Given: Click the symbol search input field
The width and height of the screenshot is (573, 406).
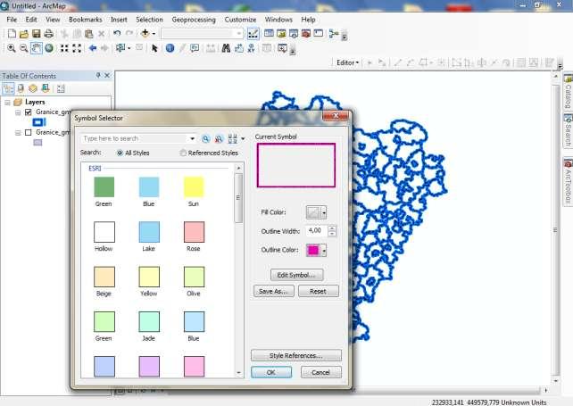Looking at the screenshot, I should (x=134, y=139).
